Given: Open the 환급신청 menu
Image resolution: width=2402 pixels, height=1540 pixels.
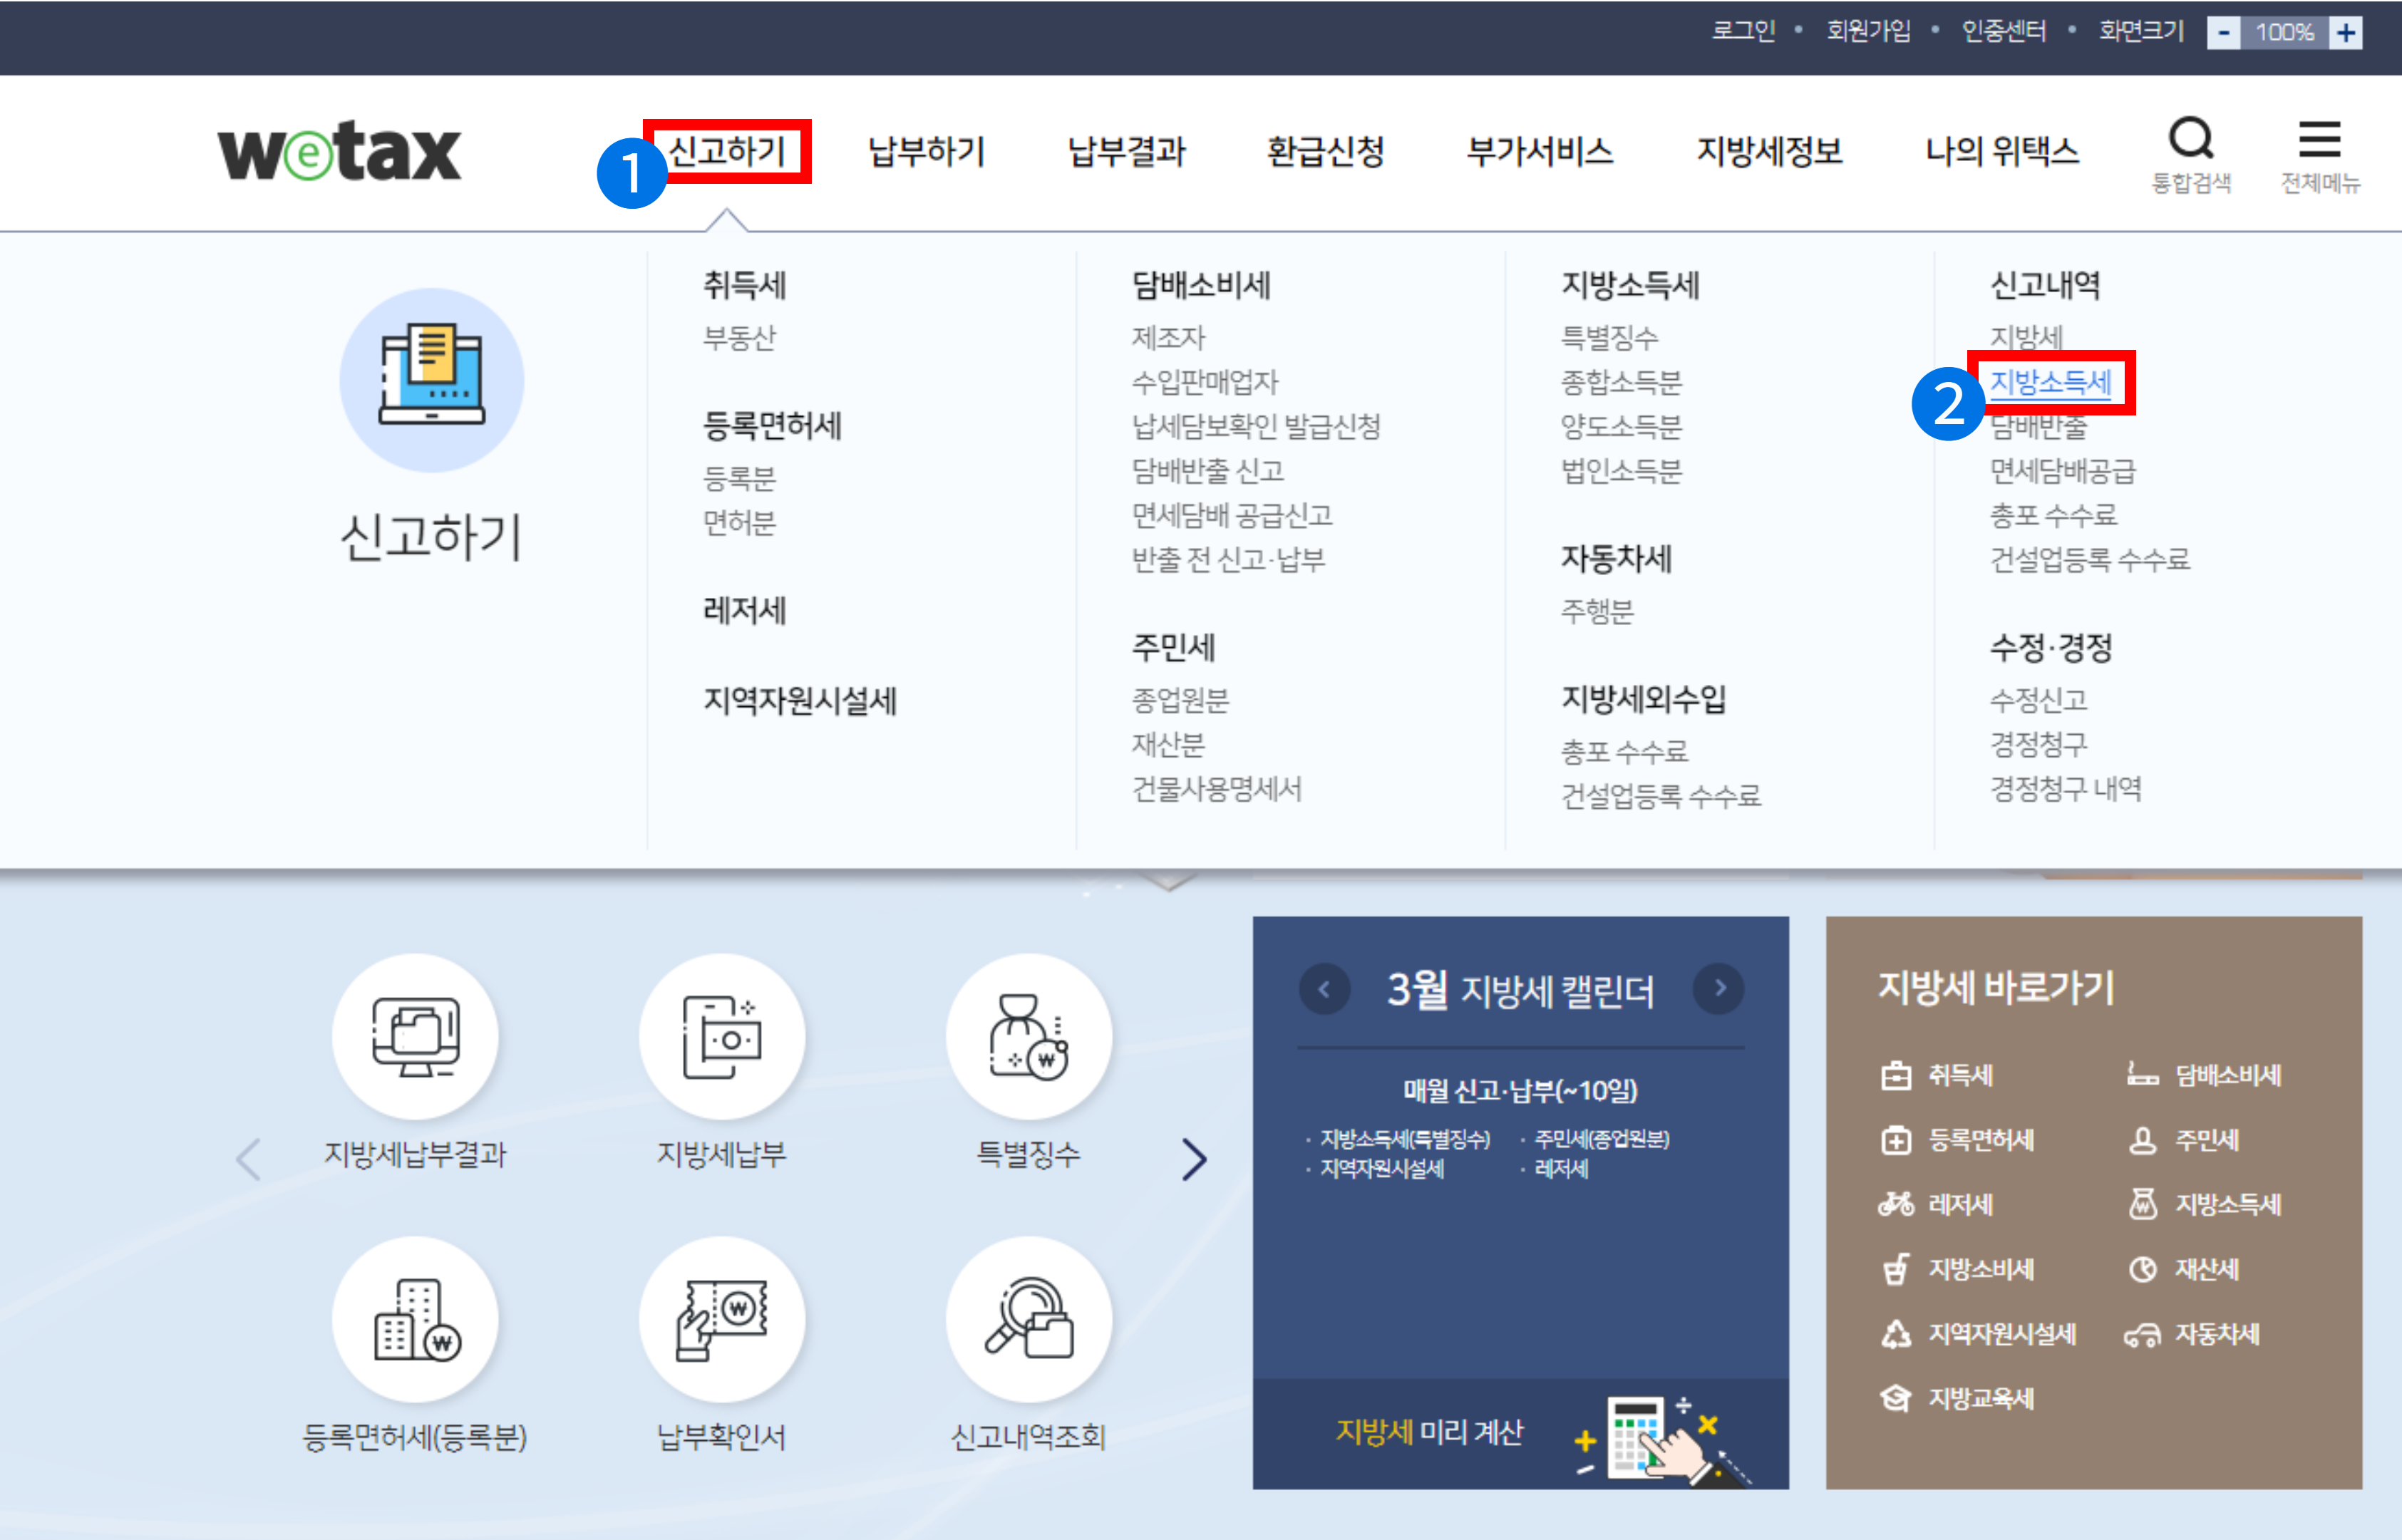Looking at the screenshot, I should click(1325, 152).
